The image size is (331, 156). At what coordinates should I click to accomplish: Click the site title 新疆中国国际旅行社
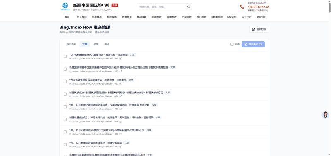91,5
